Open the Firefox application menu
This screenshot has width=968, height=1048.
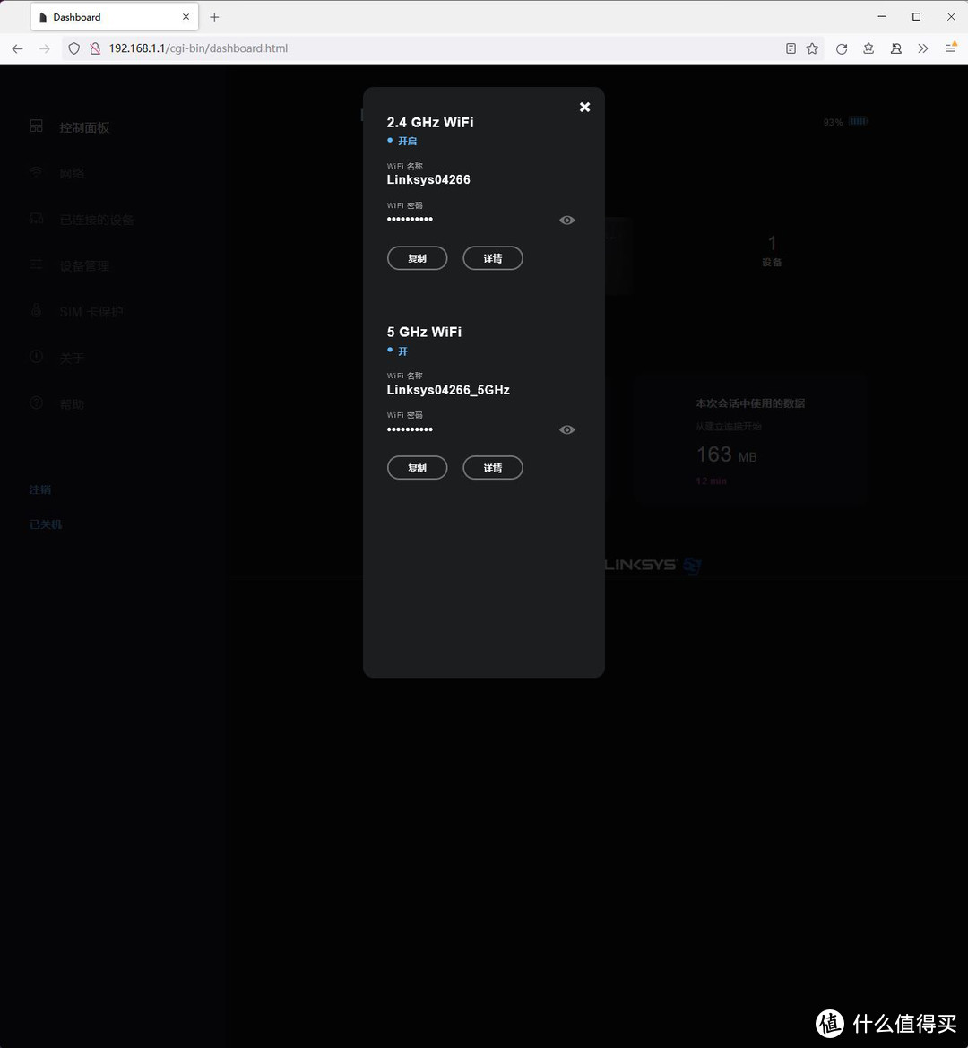[x=950, y=48]
